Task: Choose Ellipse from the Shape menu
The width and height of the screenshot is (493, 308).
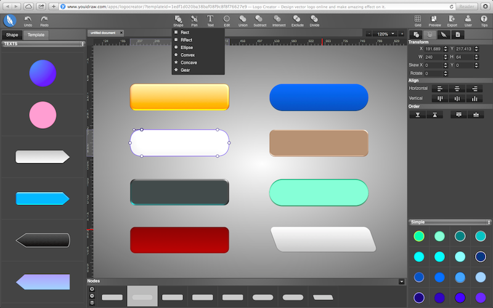Action: 187,47
